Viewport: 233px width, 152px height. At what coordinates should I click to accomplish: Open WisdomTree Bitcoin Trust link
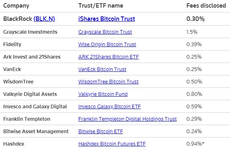point(108,82)
